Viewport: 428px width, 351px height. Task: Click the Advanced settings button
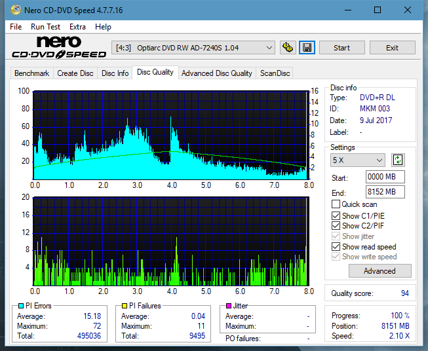coord(379,271)
